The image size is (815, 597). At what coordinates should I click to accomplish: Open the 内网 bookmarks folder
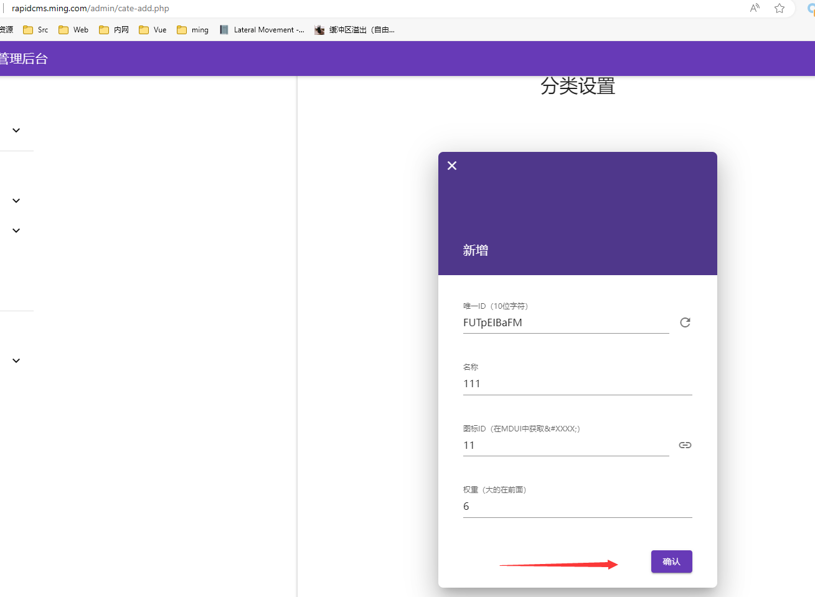(113, 29)
